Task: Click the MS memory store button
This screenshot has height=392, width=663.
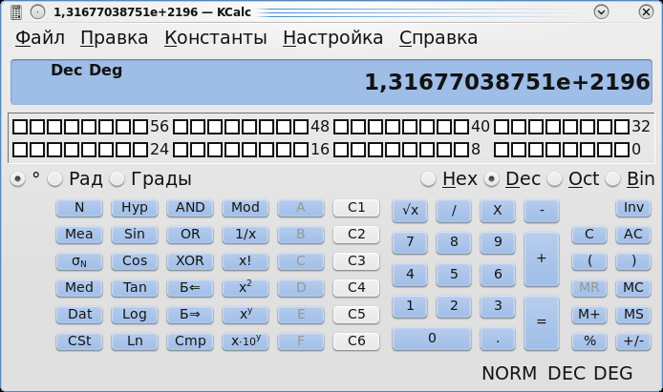Action: [x=633, y=315]
